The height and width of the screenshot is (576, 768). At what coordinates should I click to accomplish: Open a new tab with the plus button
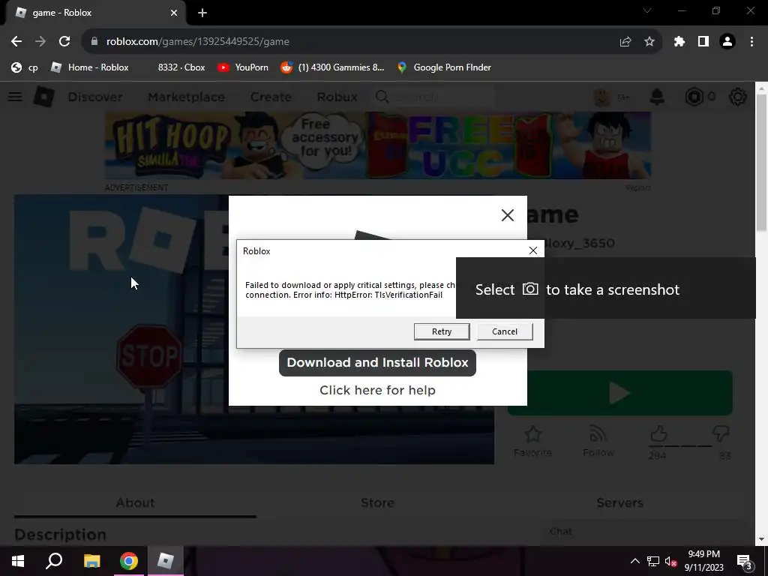tap(202, 13)
